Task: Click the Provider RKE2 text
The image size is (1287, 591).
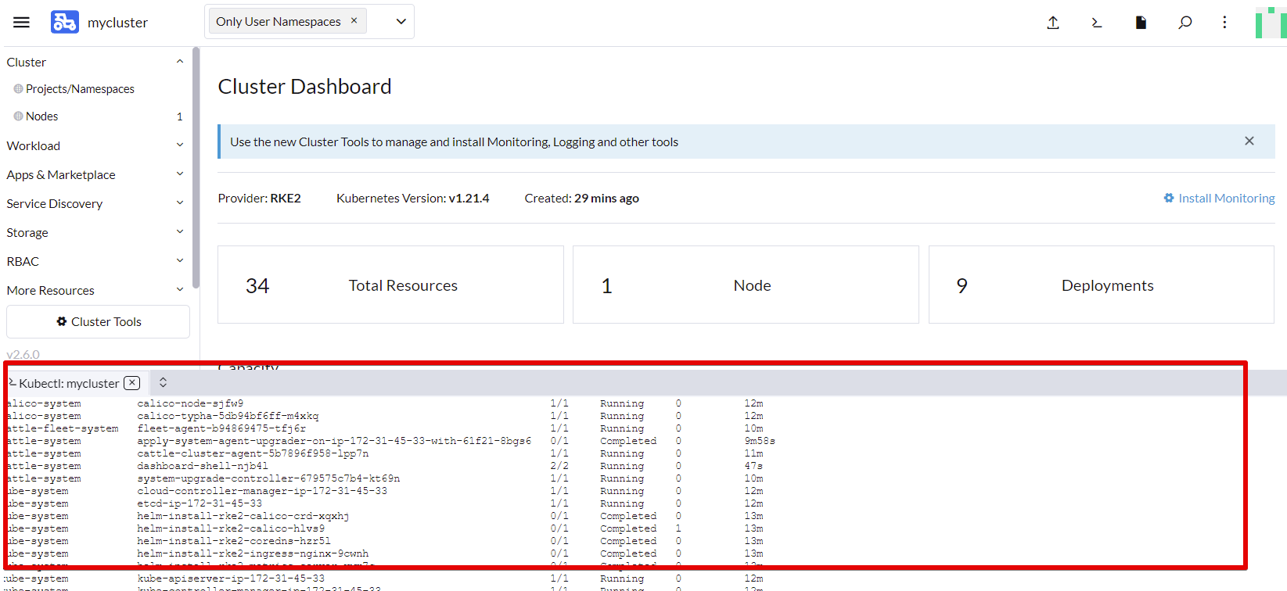Action: tap(259, 199)
